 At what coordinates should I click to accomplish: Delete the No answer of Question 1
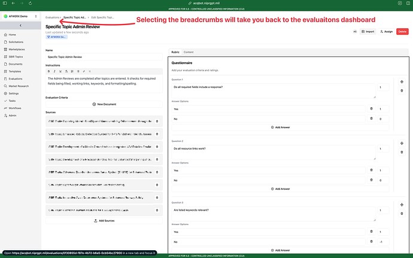(371, 119)
